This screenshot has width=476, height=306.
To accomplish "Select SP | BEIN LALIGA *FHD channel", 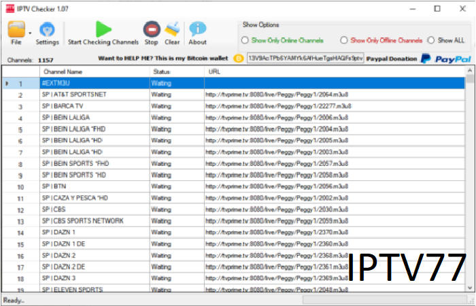I will 95,129.
